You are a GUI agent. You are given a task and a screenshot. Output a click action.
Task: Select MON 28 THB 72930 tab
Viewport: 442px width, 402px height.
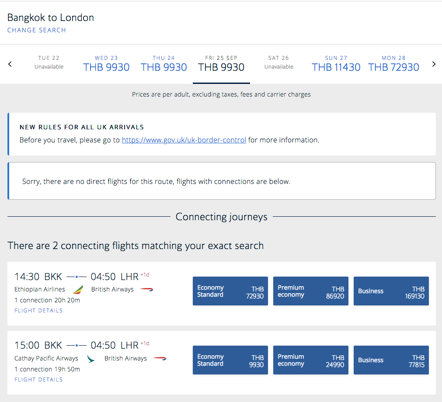393,64
